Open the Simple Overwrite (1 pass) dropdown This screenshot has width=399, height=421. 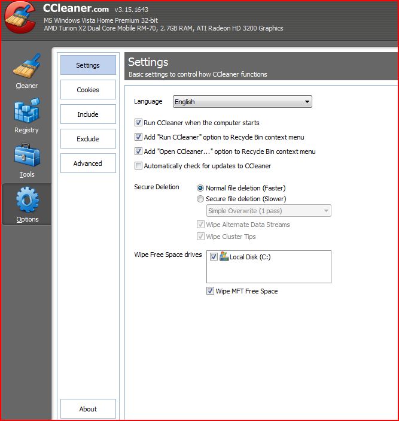coord(269,211)
